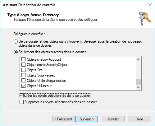
Task: Click the list scroll down arrow
Action: (x=138, y=87)
